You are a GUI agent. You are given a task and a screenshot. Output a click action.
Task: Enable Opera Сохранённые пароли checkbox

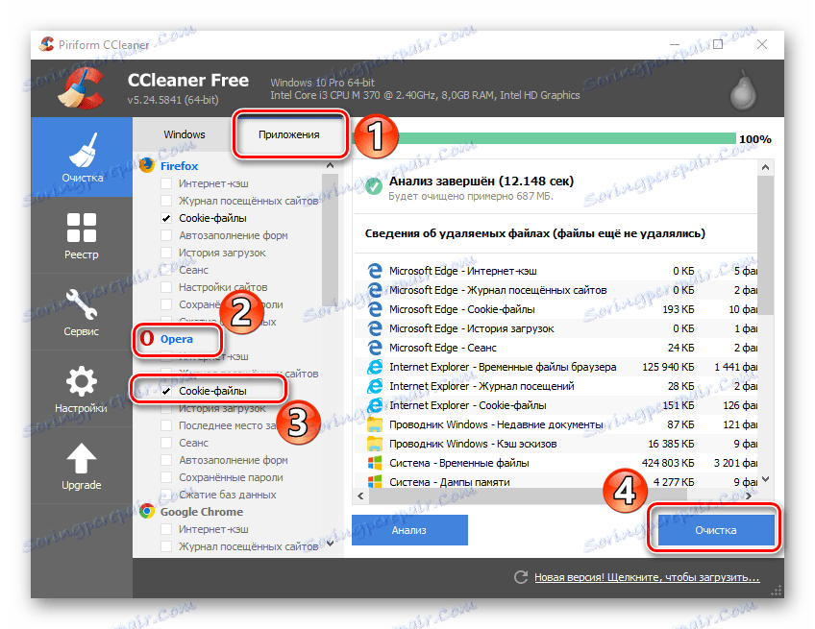click(166, 477)
